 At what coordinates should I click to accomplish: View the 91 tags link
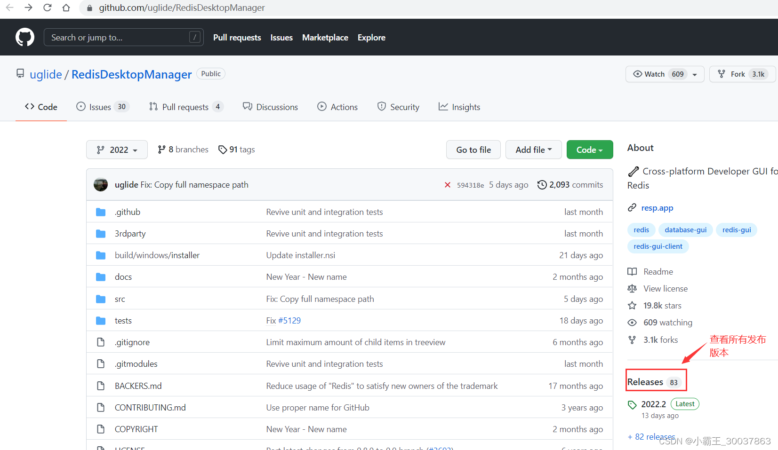point(237,150)
